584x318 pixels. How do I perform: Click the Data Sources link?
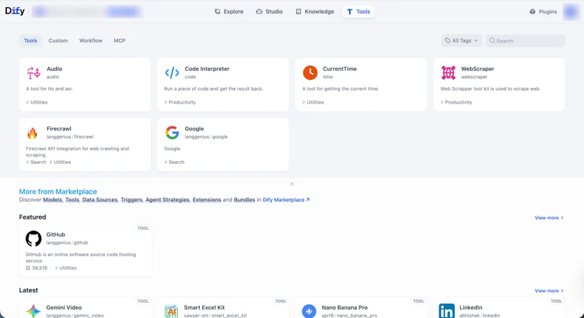(x=100, y=200)
